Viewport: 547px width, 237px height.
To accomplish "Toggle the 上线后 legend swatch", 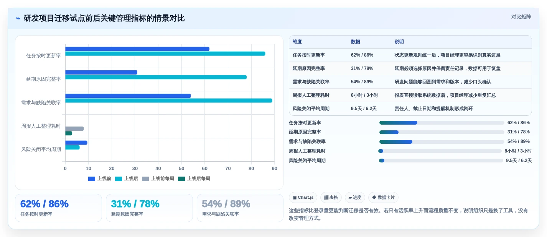I will click(x=119, y=179).
